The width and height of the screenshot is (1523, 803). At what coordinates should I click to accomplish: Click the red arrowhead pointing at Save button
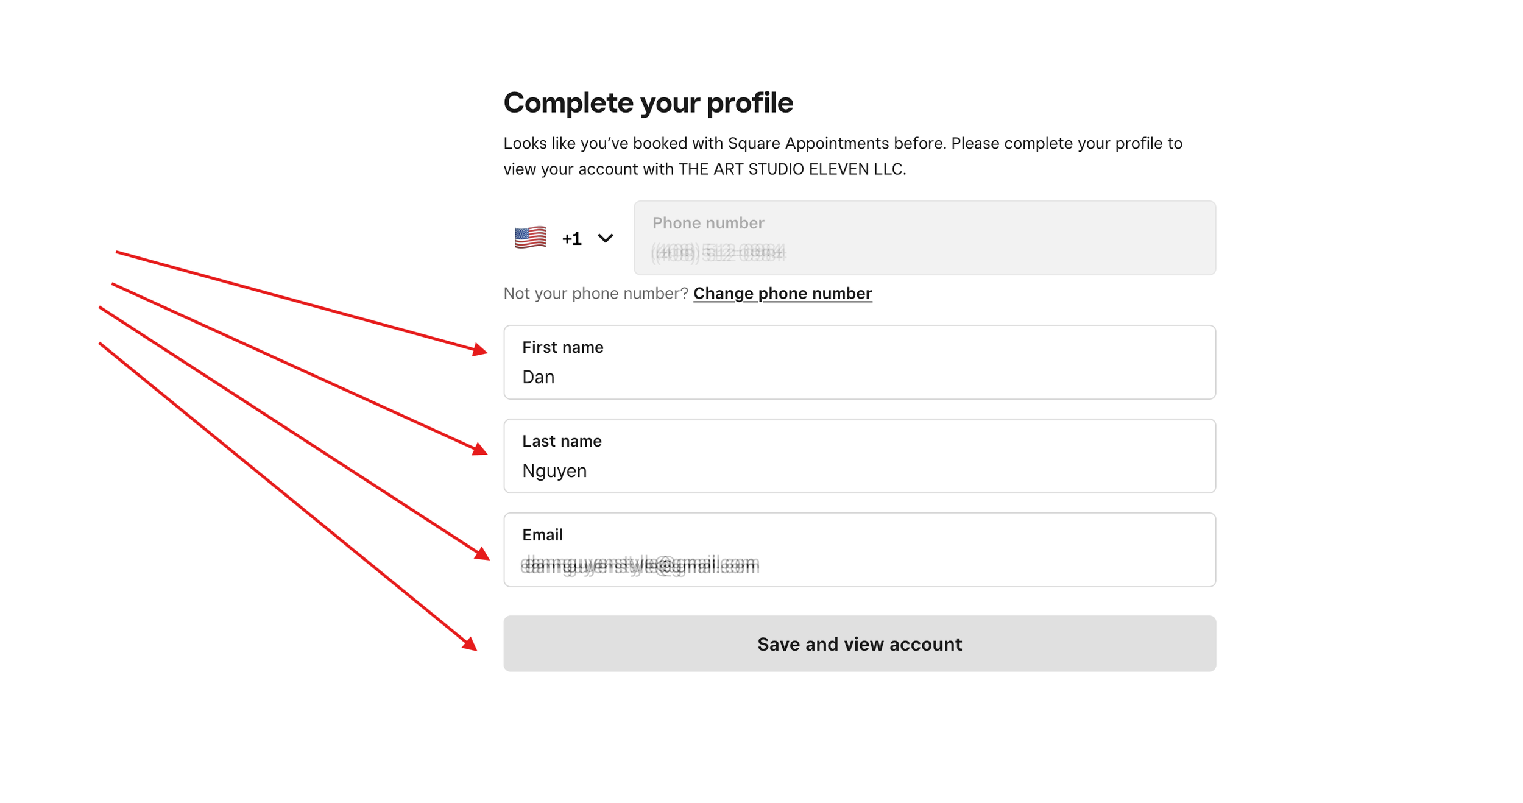point(469,644)
